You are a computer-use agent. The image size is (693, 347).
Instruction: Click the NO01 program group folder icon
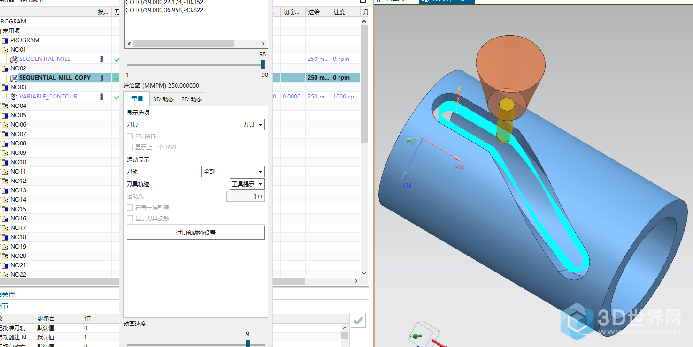pyautogui.click(x=5, y=50)
